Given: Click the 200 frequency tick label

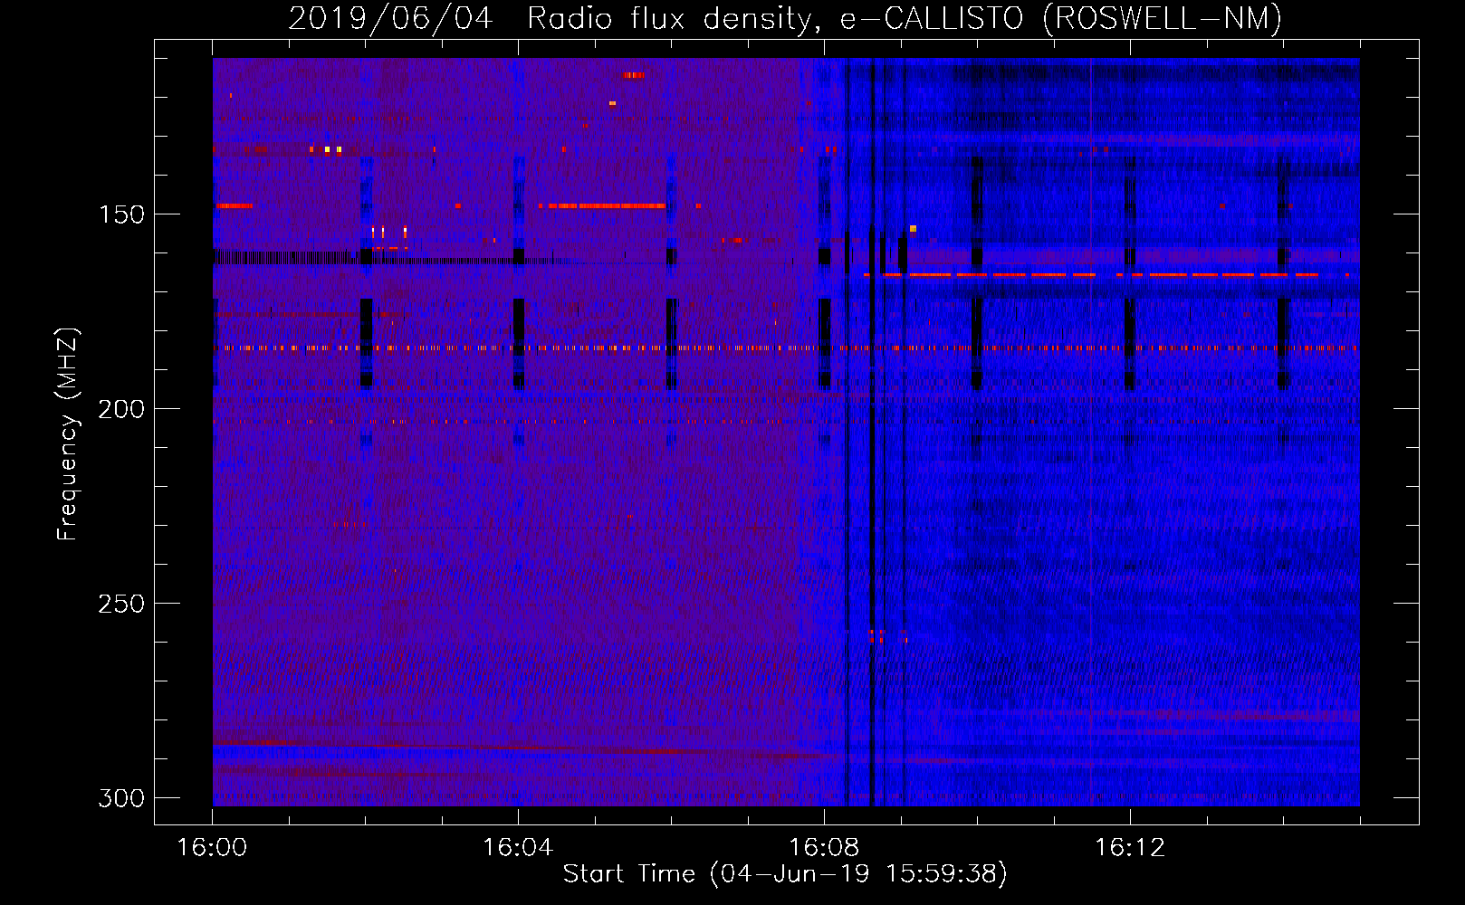Looking at the screenshot, I should [121, 409].
